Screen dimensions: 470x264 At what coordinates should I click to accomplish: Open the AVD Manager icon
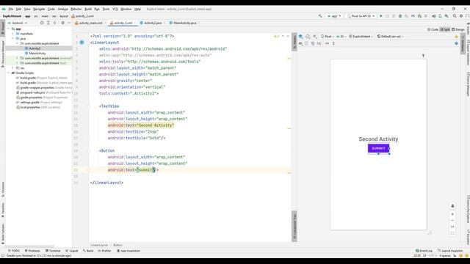[440, 16]
